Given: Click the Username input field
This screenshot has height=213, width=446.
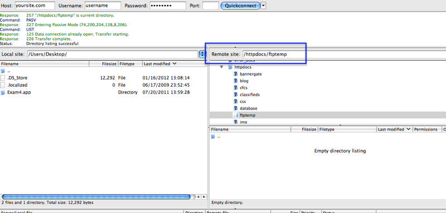Looking at the screenshot, I should click(x=103, y=6).
